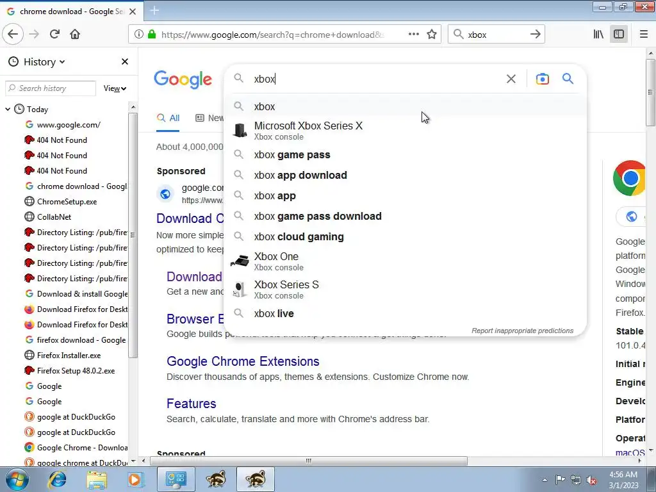The width and height of the screenshot is (656, 492).
Task: Choose suggestion Microsoft Xbox Series X
Action: coord(405,131)
